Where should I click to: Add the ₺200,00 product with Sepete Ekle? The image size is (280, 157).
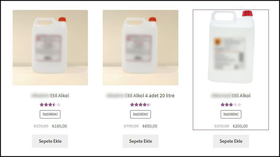[231, 141]
